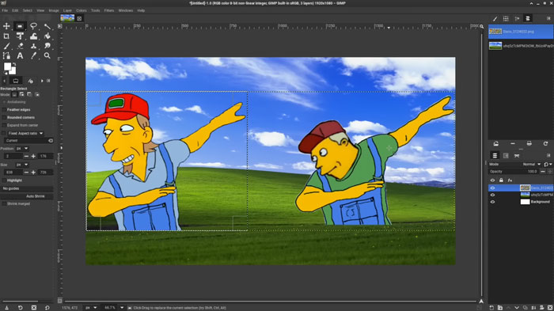Toggle visibility of the top layer
The height and width of the screenshot is (311, 554).
pos(492,188)
